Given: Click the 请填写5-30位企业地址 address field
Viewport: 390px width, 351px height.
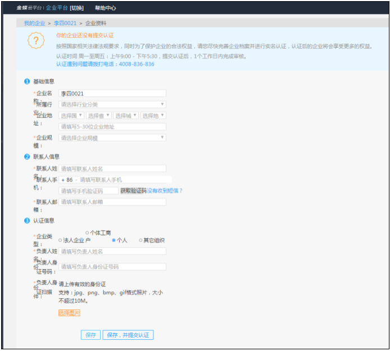Looking at the screenshot, I should click(112, 127).
